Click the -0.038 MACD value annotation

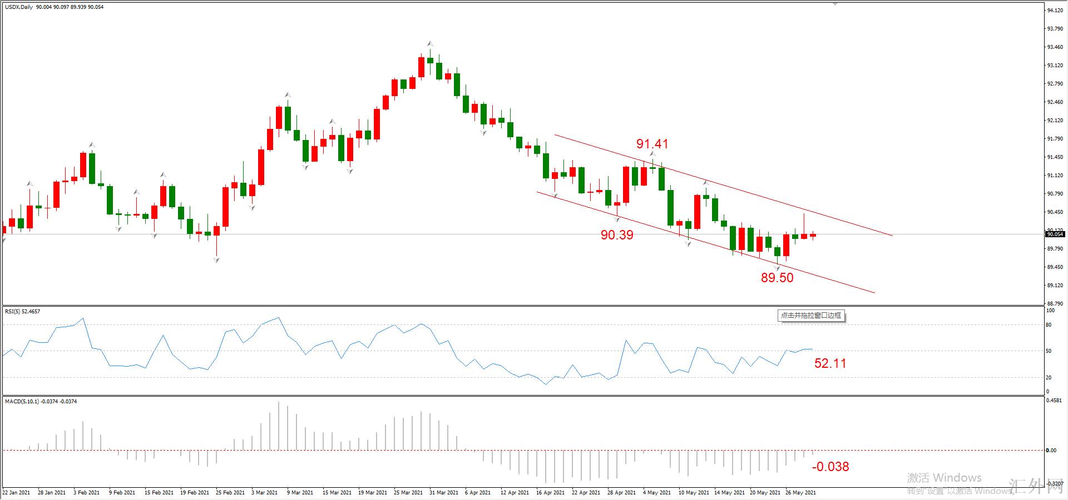click(x=830, y=467)
